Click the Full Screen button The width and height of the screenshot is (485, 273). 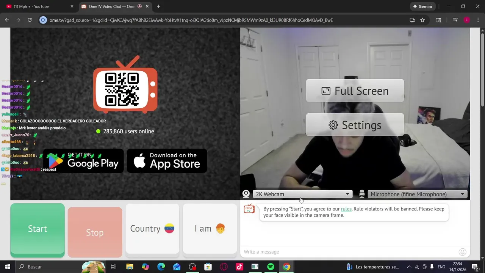tap(355, 91)
